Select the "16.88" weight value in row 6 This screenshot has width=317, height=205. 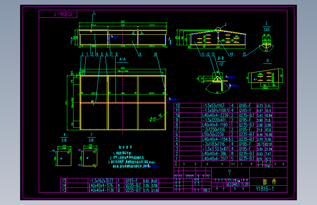268,135
